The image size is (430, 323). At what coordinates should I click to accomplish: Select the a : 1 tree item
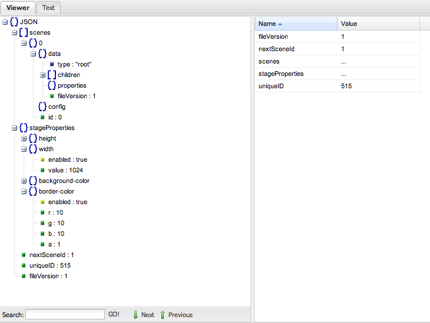54,244
